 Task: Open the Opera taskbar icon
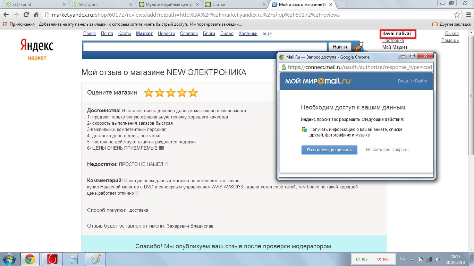tap(52, 259)
